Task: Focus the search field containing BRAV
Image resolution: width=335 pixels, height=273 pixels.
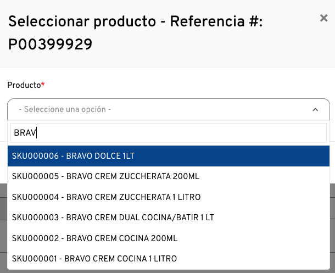Action: pos(168,132)
